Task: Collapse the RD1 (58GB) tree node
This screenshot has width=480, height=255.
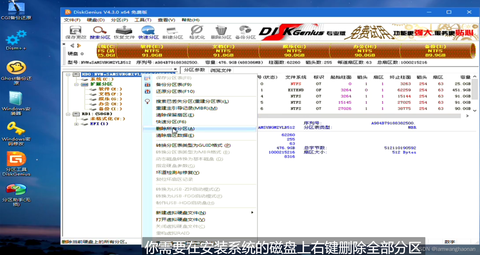Action: pyautogui.click(x=68, y=114)
